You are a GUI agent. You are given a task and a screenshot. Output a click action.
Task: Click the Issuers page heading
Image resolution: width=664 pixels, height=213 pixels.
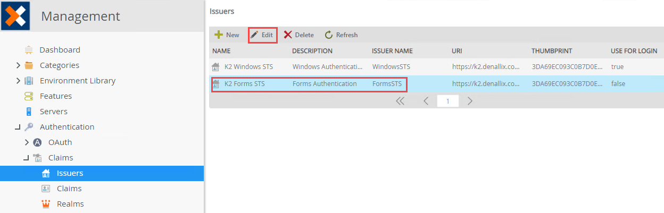click(x=222, y=11)
